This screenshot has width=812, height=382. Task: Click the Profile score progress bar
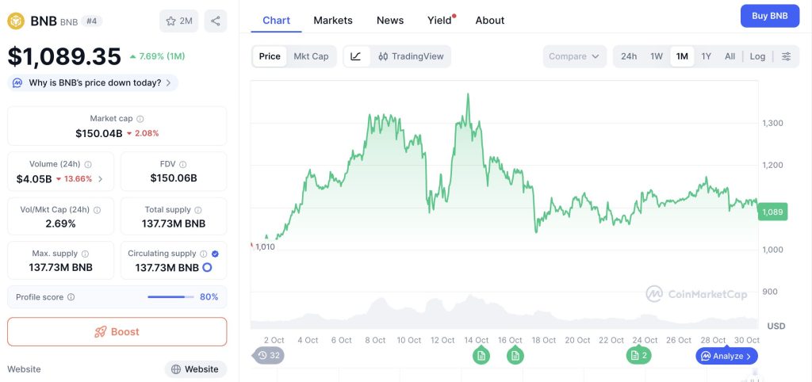point(170,297)
